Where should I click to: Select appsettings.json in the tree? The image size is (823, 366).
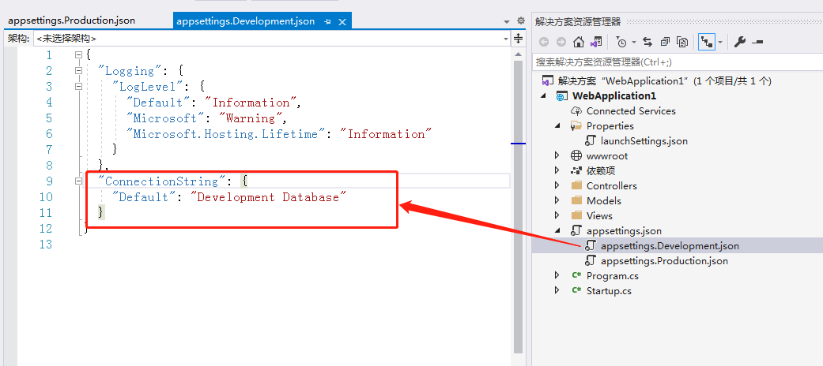624,231
